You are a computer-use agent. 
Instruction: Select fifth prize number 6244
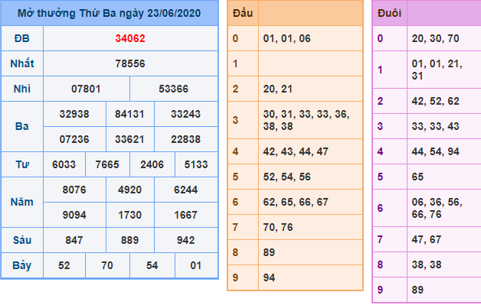tap(185, 190)
